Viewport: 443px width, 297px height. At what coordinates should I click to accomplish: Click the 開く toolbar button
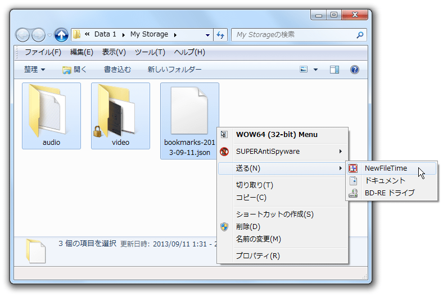[74, 70]
